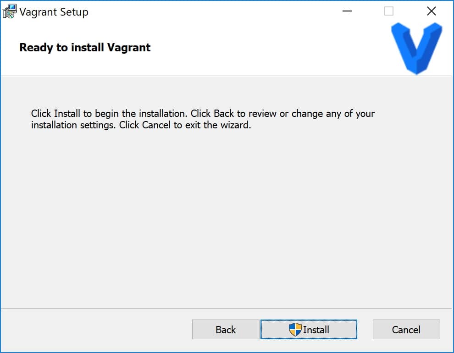Click the "installation settings" second text line
Image resolution: width=454 pixels, height=353 pixels.
[x=141, y=125]
